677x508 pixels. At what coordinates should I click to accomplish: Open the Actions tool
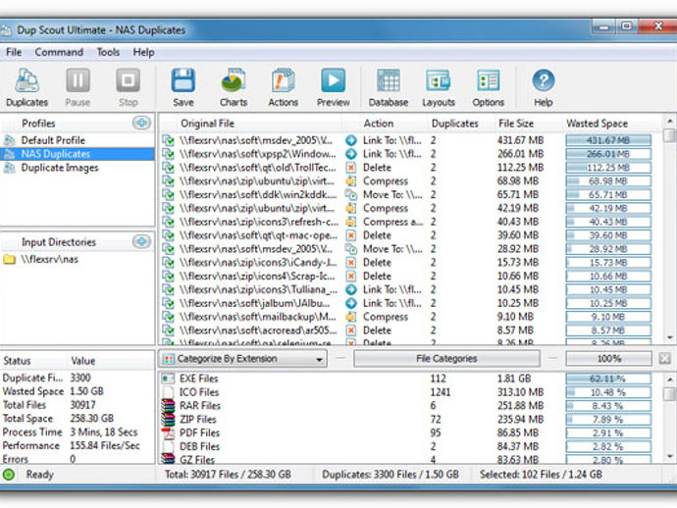tap(284, 80)
